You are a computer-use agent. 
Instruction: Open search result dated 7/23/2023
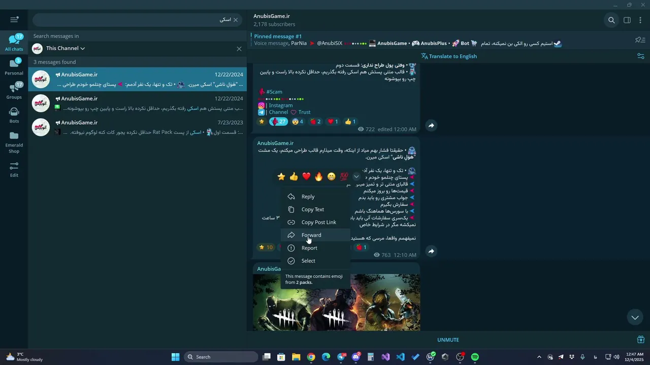coord(137,127)
